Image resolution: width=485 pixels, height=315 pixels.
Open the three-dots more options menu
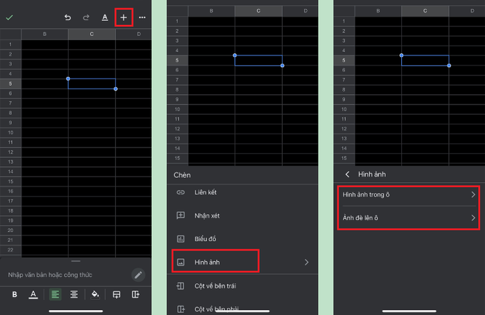coord(142,17)
